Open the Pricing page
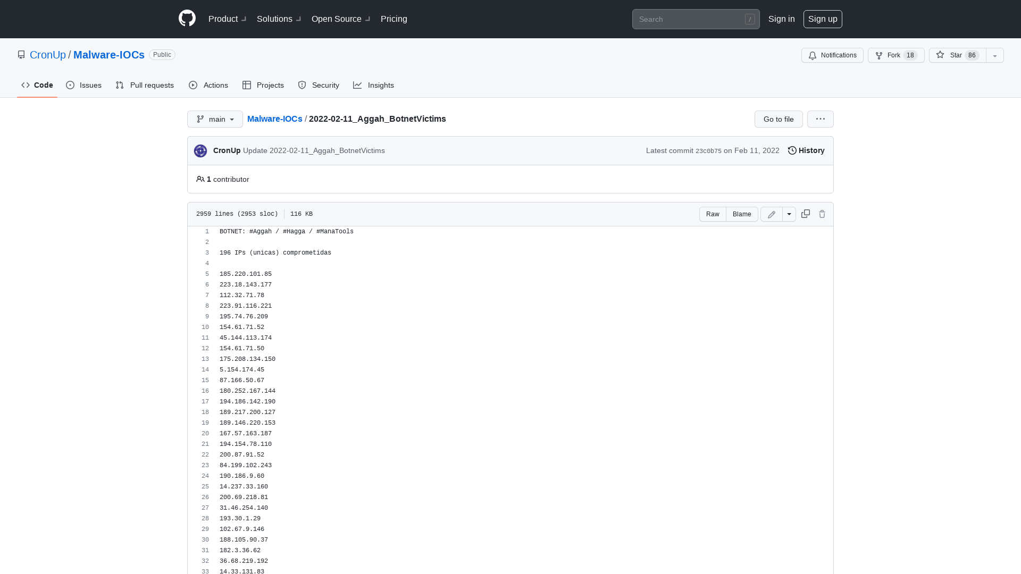The image size is (1021, 574). pyautogui.click(x=394, y=19)
